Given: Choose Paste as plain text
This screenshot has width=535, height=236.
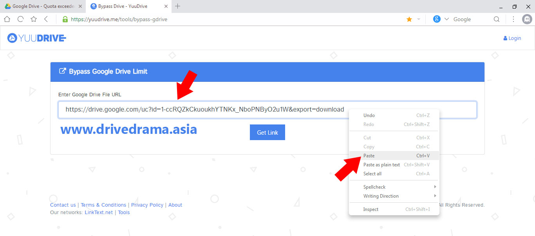Looking at the screenshot, I should coord(394,165).
